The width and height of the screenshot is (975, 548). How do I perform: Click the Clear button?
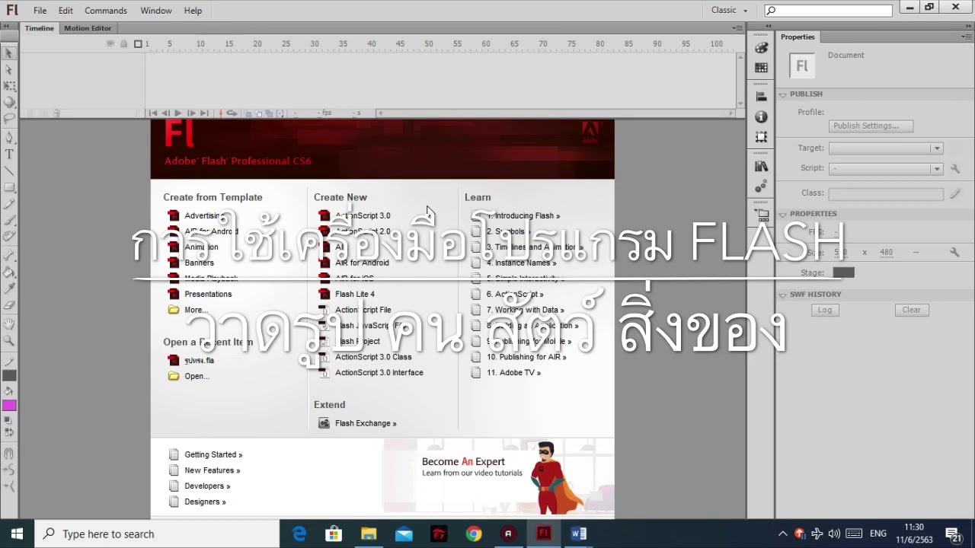tap(912, 310)
